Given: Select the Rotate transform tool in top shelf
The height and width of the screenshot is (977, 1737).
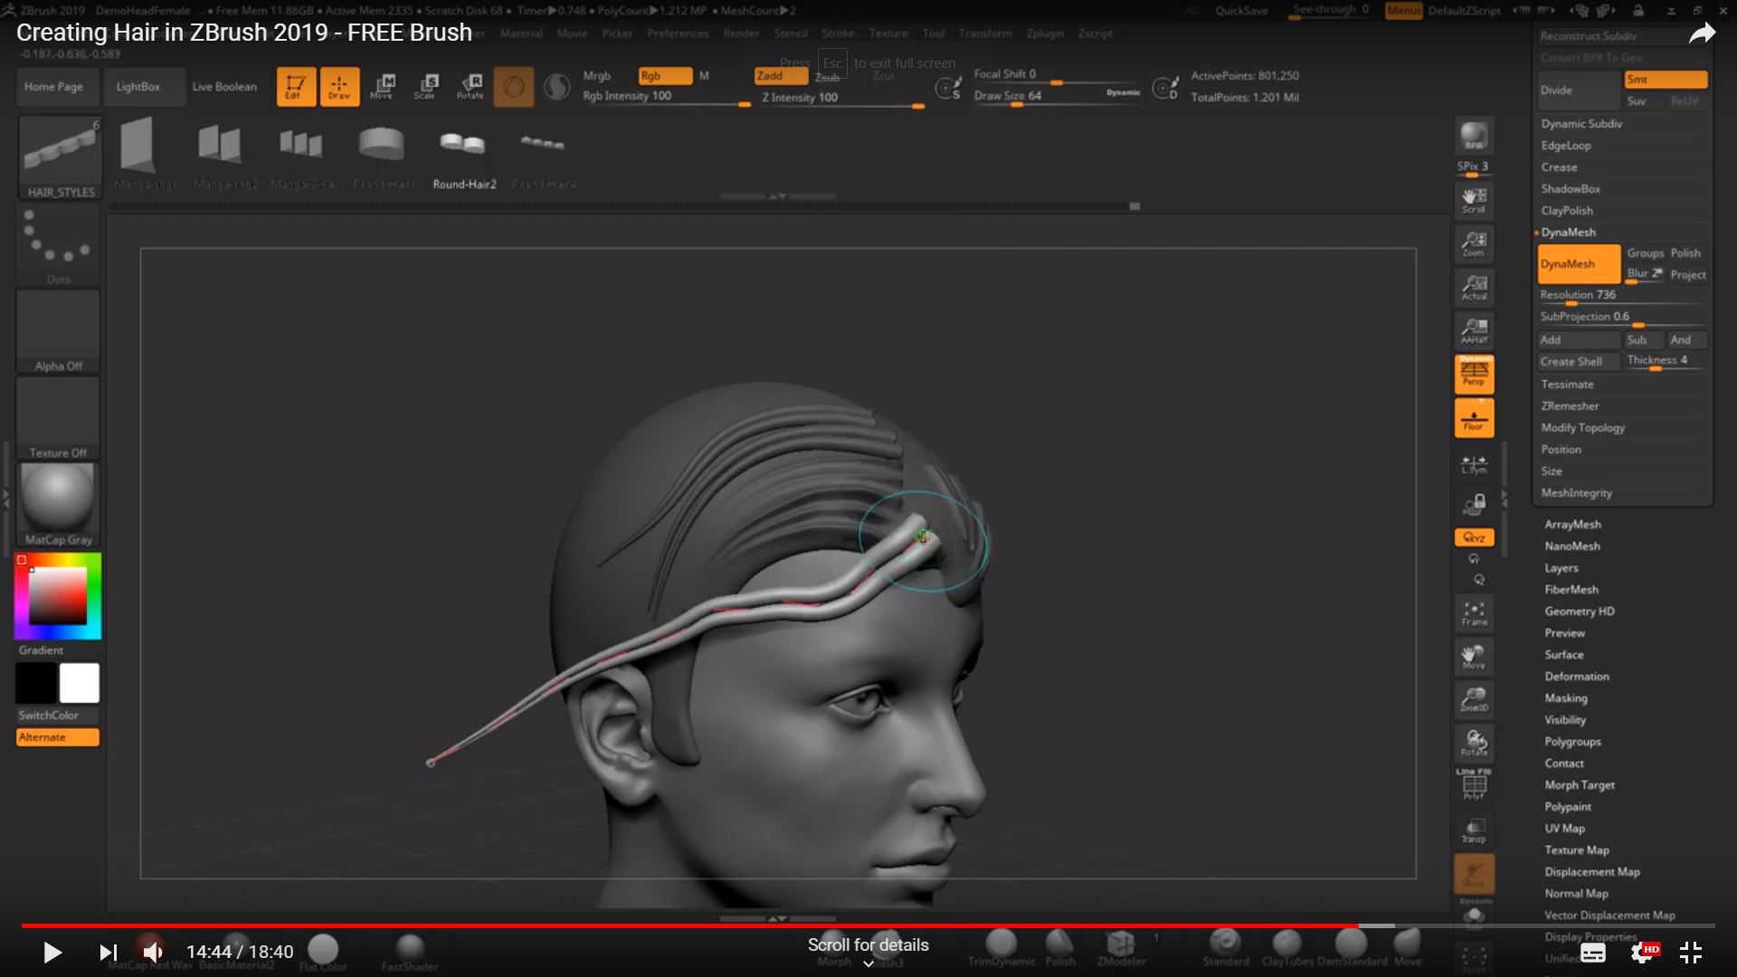Looking at the screenshot, I should pos(470,87).
